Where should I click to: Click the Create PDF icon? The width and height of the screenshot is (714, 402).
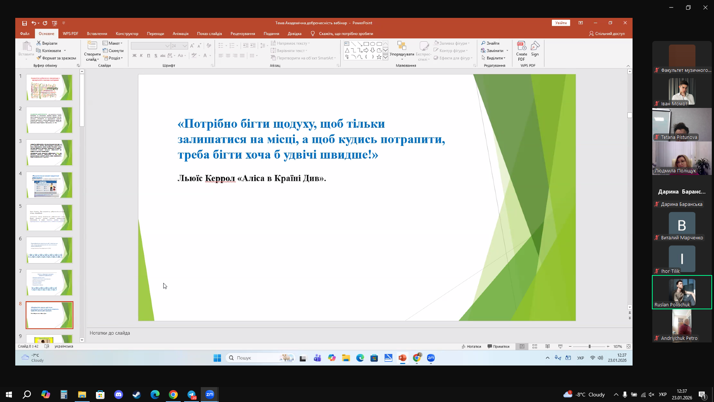[521, 51]
